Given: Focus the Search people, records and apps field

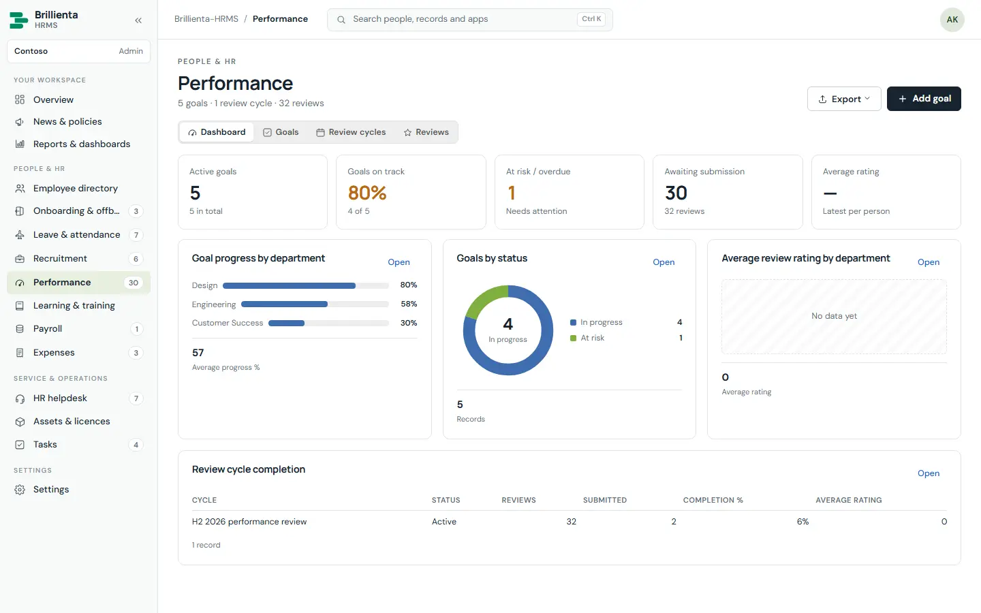Looking at the screenshot, I should click(x=470, y=20).
